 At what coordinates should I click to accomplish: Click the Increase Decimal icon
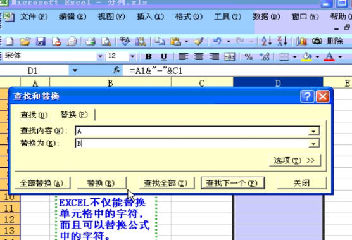tap(264, 56)
